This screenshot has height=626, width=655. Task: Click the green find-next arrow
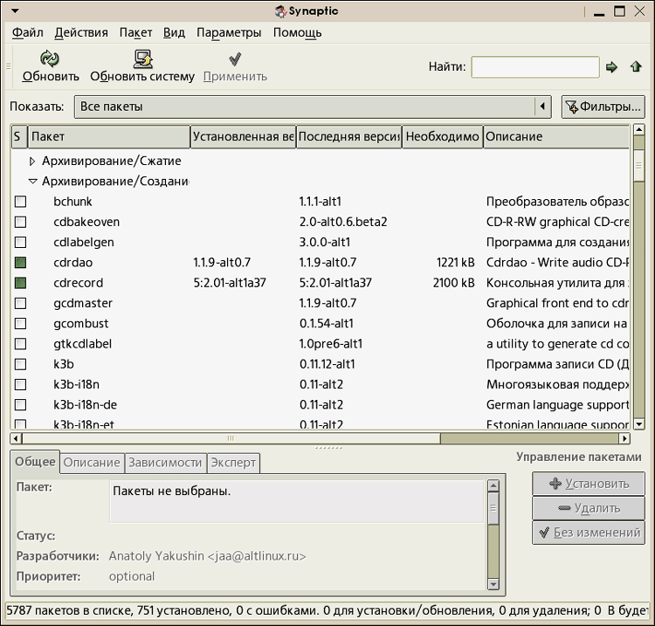click(611, 66)
